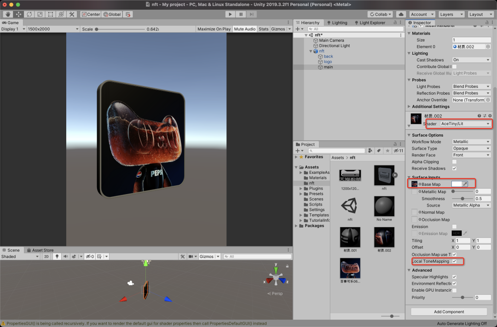Open the 1500x2000 resolution dropdown

(53, 29)
